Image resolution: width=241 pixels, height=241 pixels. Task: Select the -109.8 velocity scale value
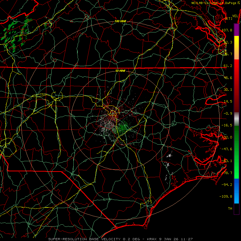226,197
